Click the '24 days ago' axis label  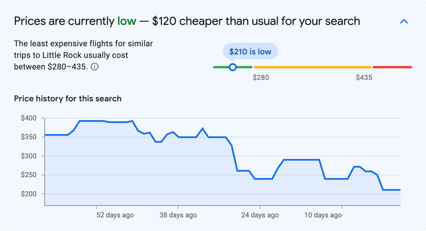[260, 215]
